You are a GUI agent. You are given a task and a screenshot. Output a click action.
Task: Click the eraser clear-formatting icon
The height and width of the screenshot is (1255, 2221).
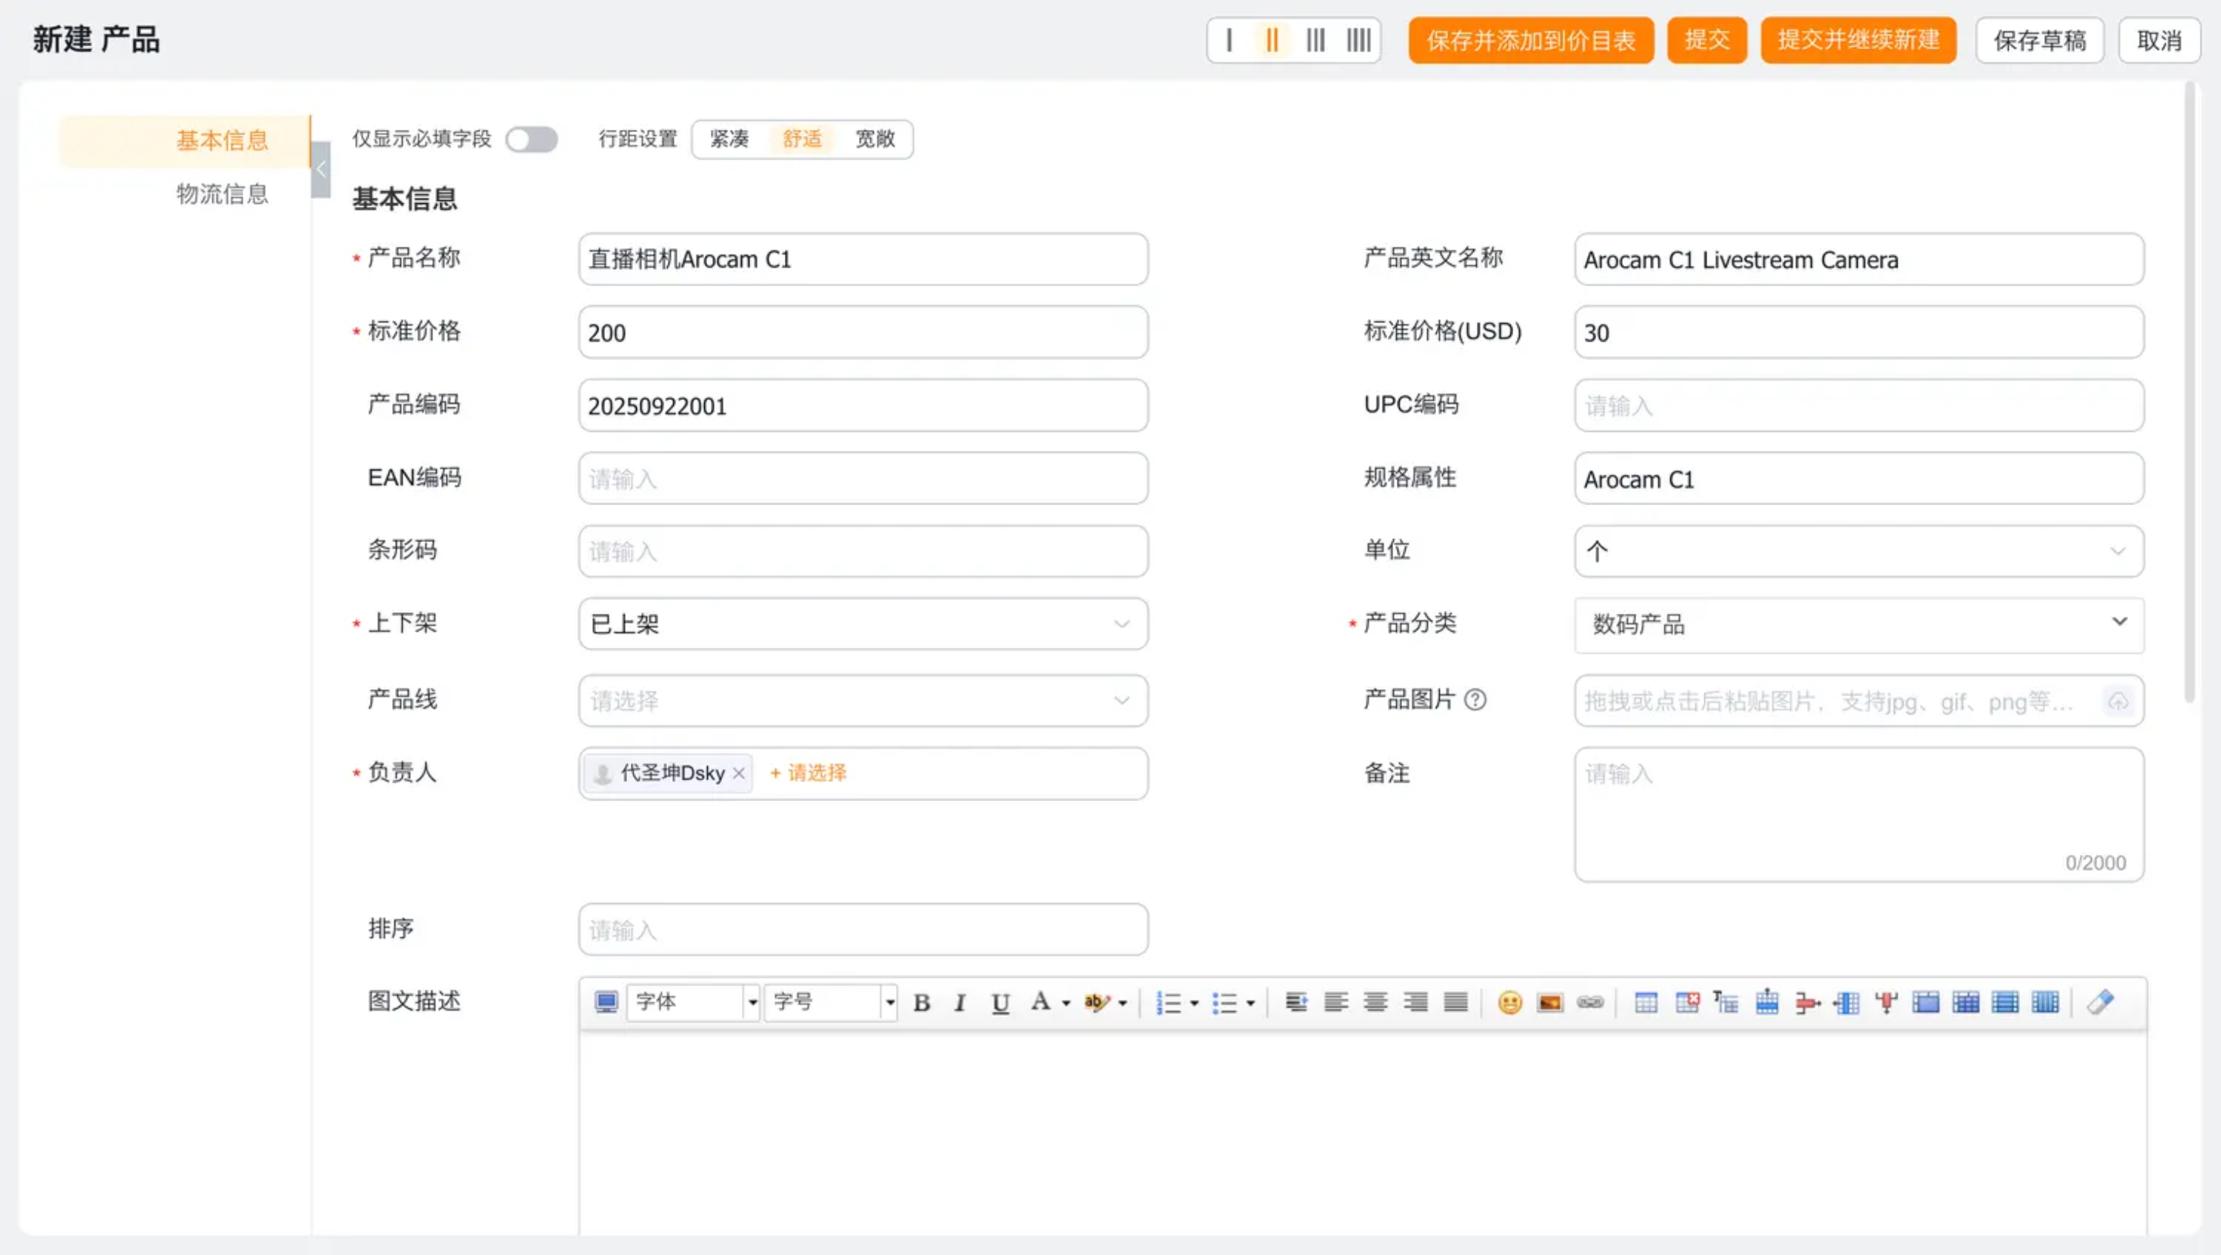pos(2099,1003)
